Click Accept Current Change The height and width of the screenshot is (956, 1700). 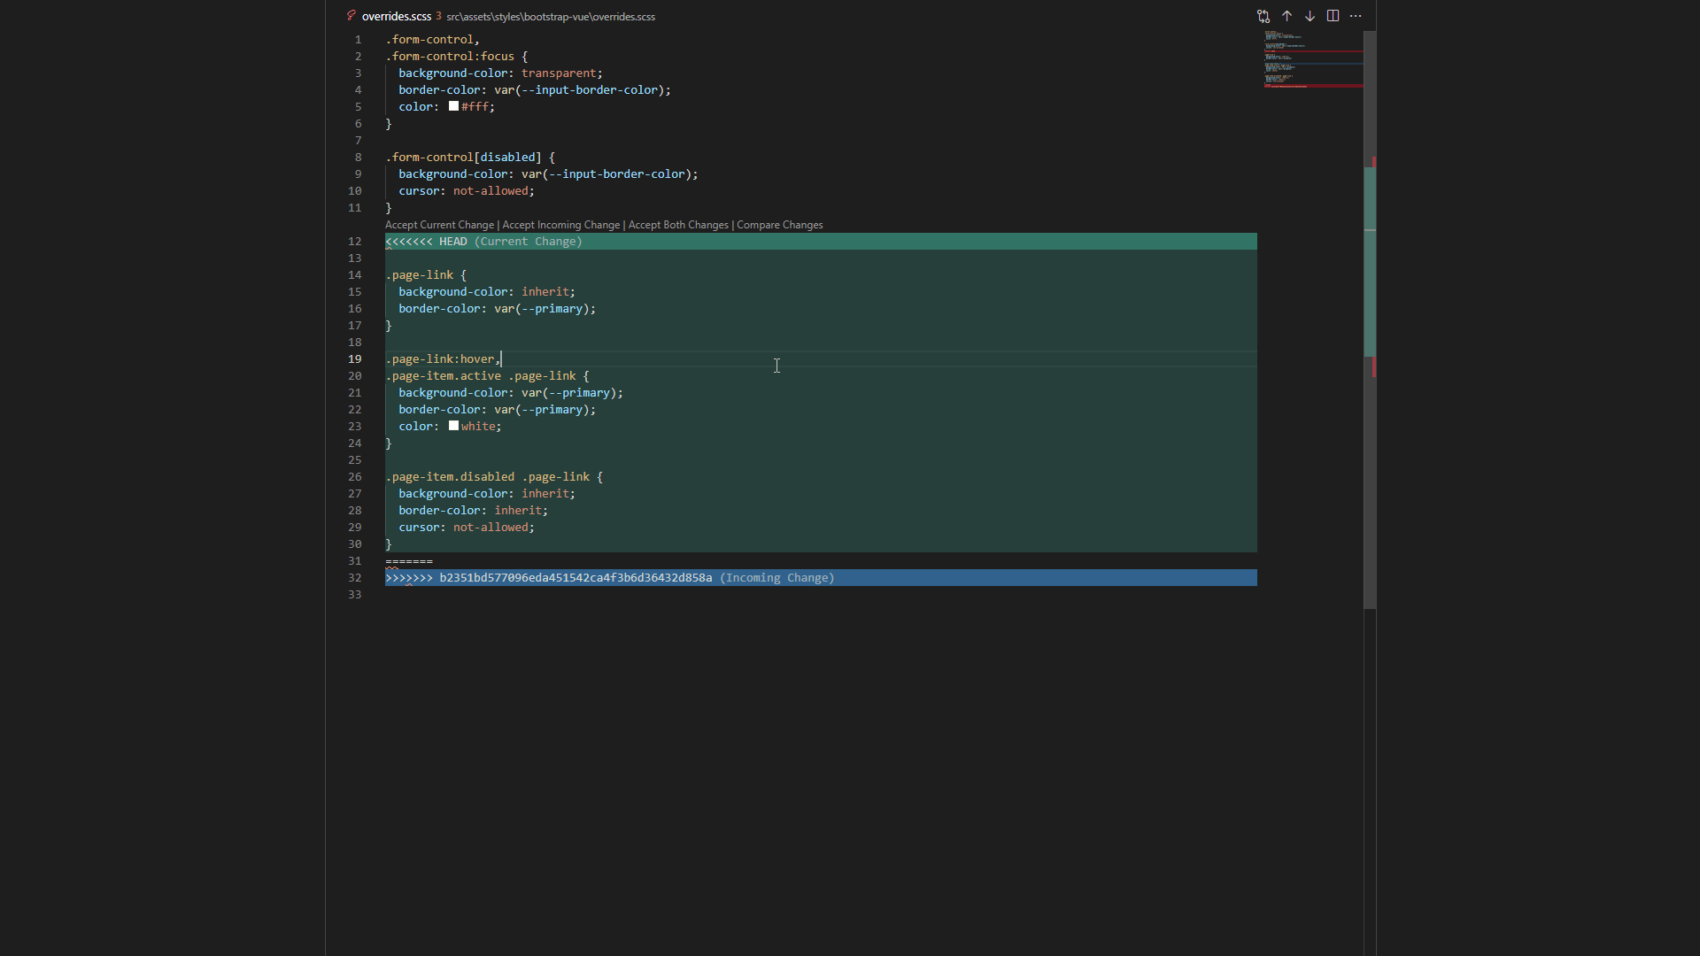439,225
